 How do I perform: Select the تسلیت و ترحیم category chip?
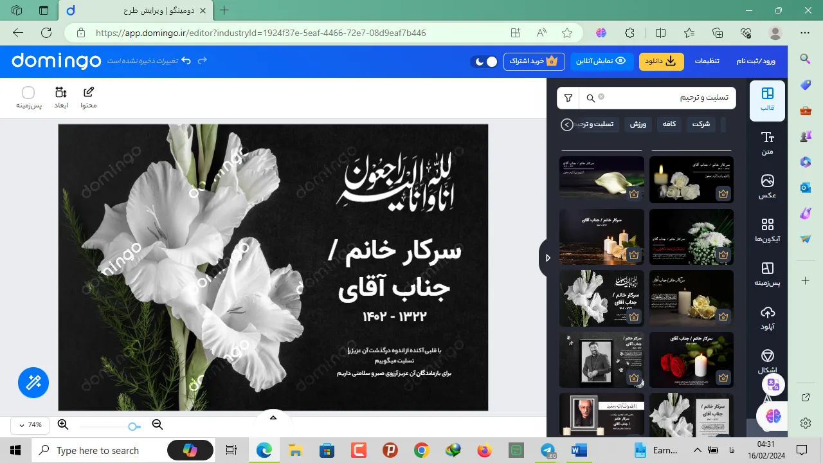[597, 124]
